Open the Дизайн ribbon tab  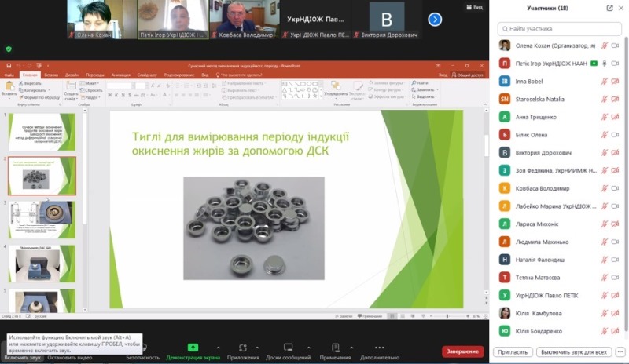[72, 75]
